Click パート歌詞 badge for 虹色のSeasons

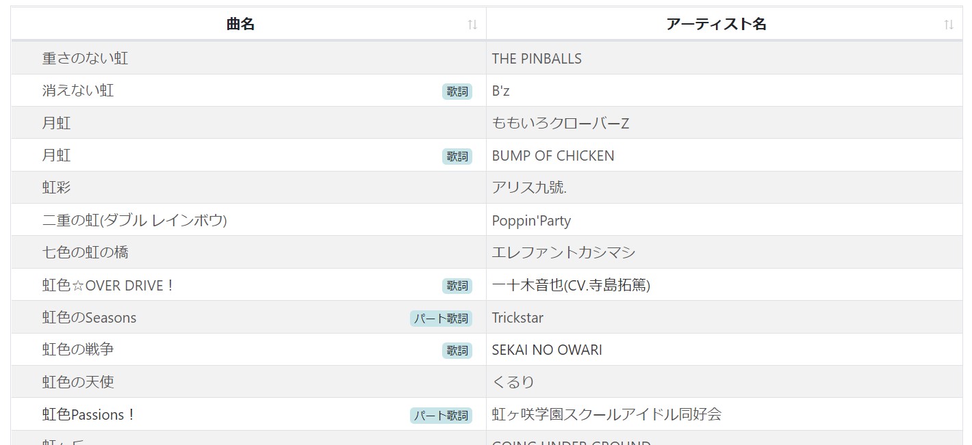coord(441,319)
